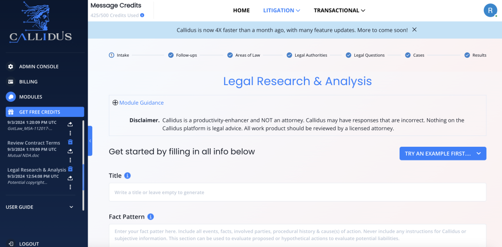The image size is (502, 247).
Task: Share the Mutual NDA.doc session
Action: click(70, 151)
